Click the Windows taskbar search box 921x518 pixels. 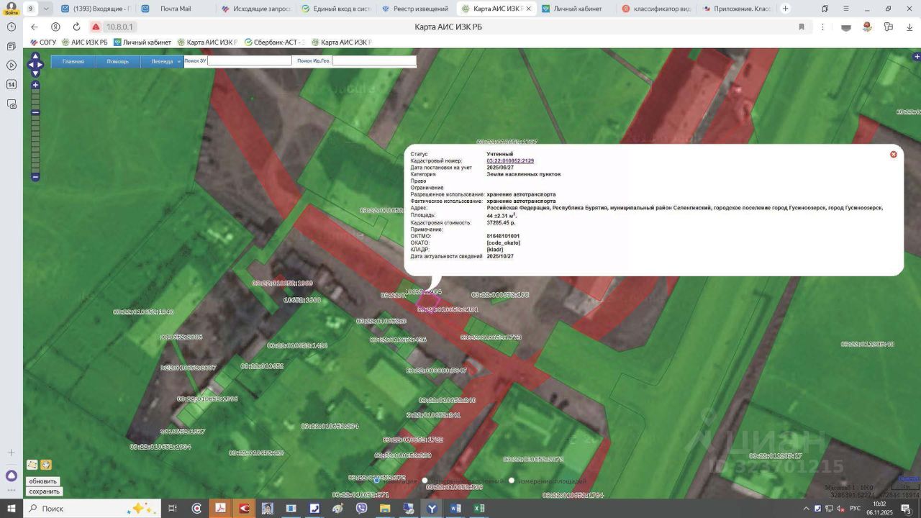tap(92, 509)
